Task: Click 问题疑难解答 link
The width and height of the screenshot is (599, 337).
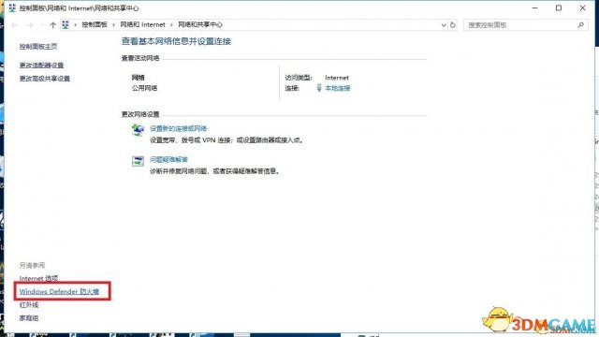Action: [168, 160]
